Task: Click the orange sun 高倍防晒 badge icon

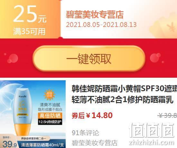Action: coord(50,95)
